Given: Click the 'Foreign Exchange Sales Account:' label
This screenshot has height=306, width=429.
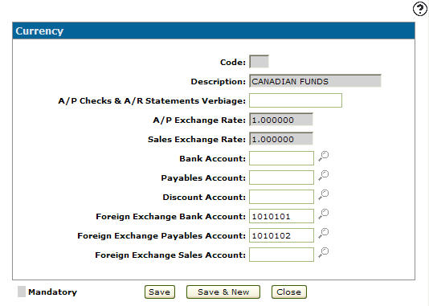Looking at the screenshot, I should [x=170, y=255].
